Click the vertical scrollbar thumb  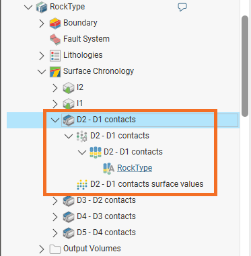tap(245, 66)
